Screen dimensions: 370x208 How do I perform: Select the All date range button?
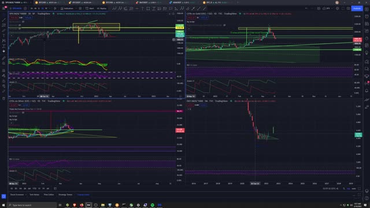48,188
